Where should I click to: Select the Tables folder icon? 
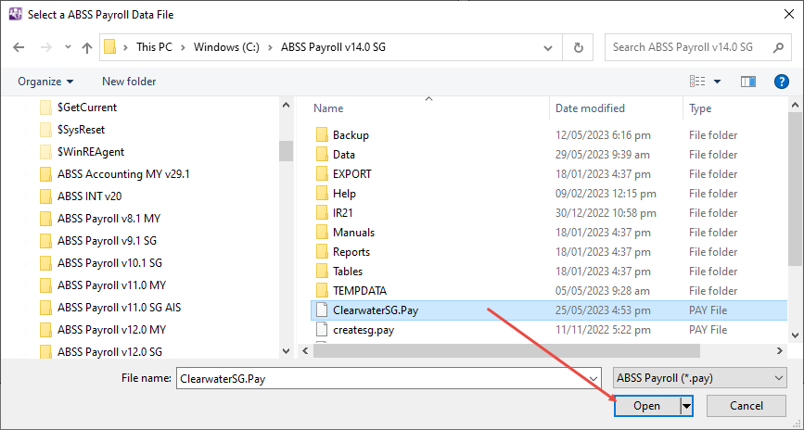[322, 272]
